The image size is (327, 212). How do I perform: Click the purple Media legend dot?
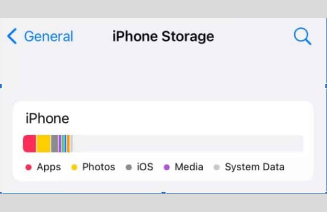click(x=167, y=167)
